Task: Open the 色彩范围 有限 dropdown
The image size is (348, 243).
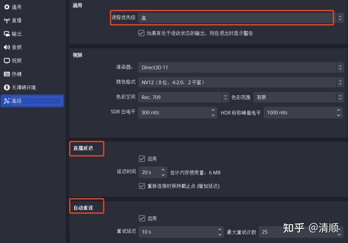Action: pos(296,97)
